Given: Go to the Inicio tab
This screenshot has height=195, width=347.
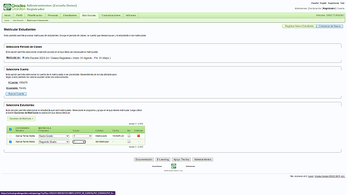Looking at the screenshot, I should tap(8, 16).
